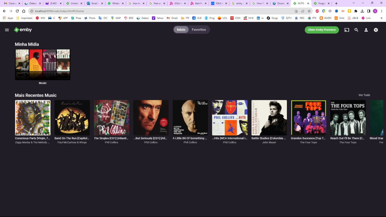Open the cast to device icon
The image size is (386, 217).
coord(346,30)
